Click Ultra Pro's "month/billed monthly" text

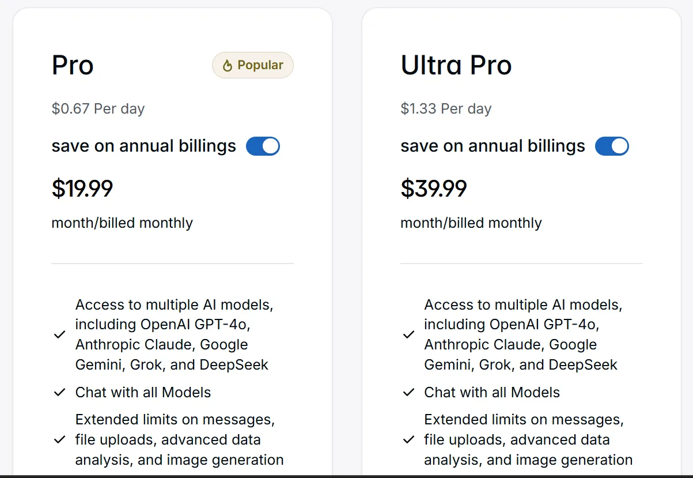tap(471, 223)
